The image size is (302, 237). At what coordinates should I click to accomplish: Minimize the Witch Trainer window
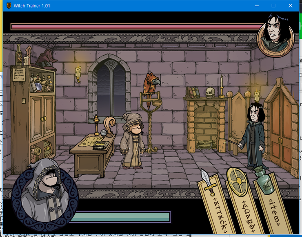257,6
